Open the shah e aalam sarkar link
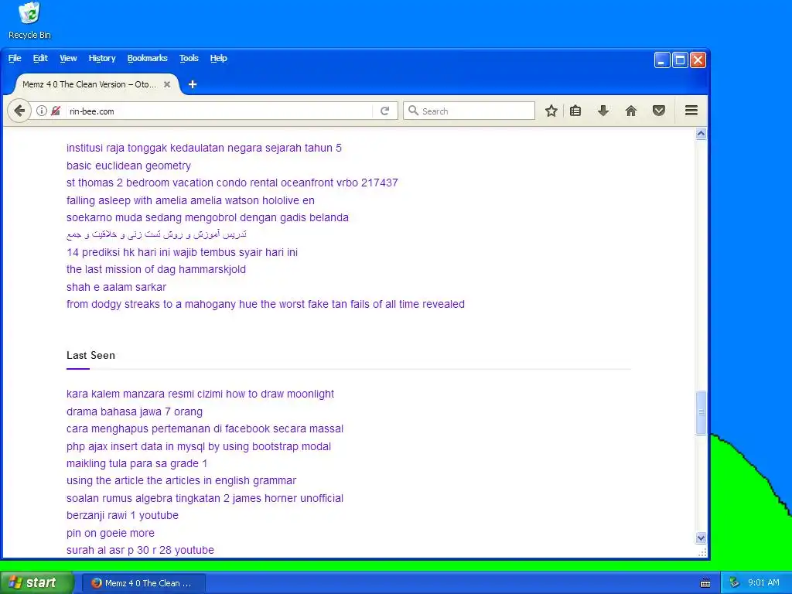 (x=116, y=287)
